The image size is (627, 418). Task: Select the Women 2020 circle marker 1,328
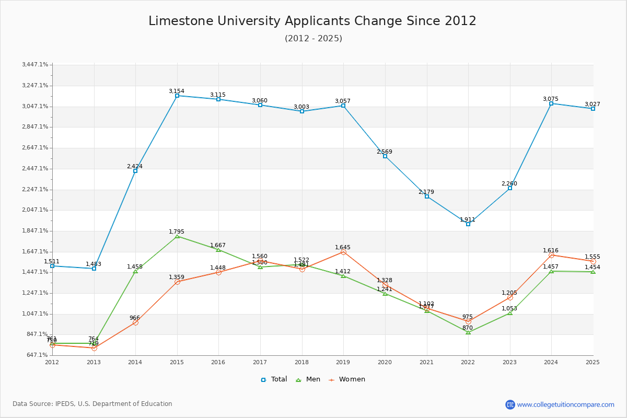point(385,285)
